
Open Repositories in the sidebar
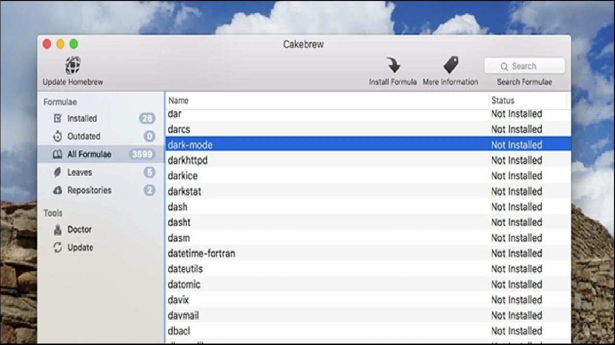89,190
